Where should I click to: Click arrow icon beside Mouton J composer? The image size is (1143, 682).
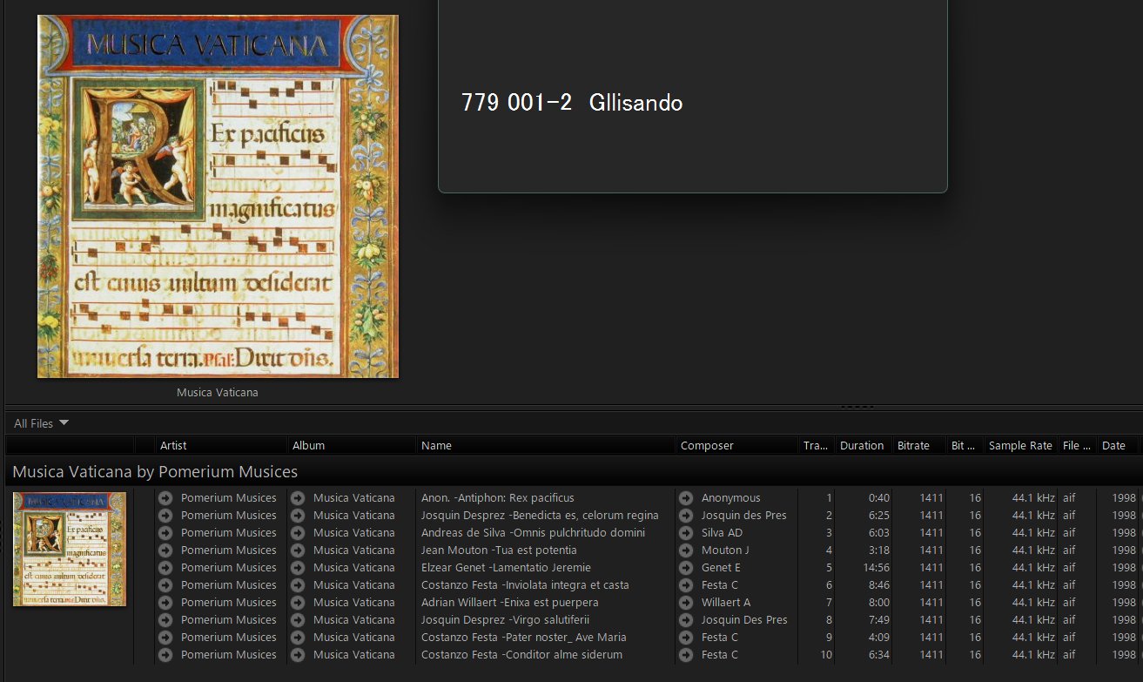(686, 550)
